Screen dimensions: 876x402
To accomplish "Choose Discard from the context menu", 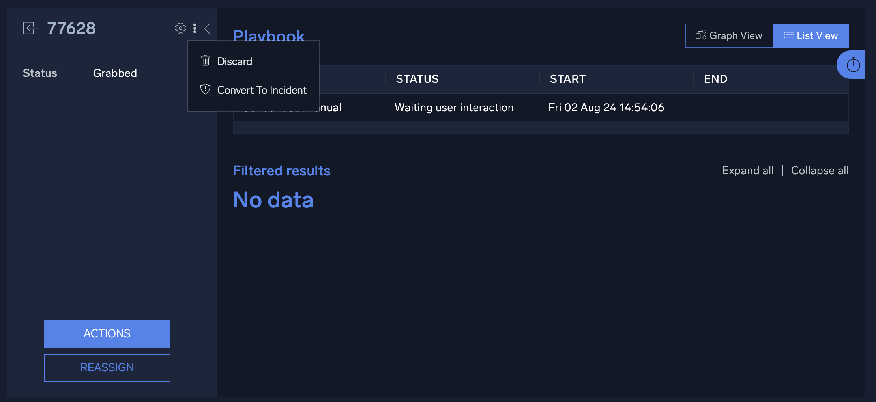I will click(x=234, y=61).
